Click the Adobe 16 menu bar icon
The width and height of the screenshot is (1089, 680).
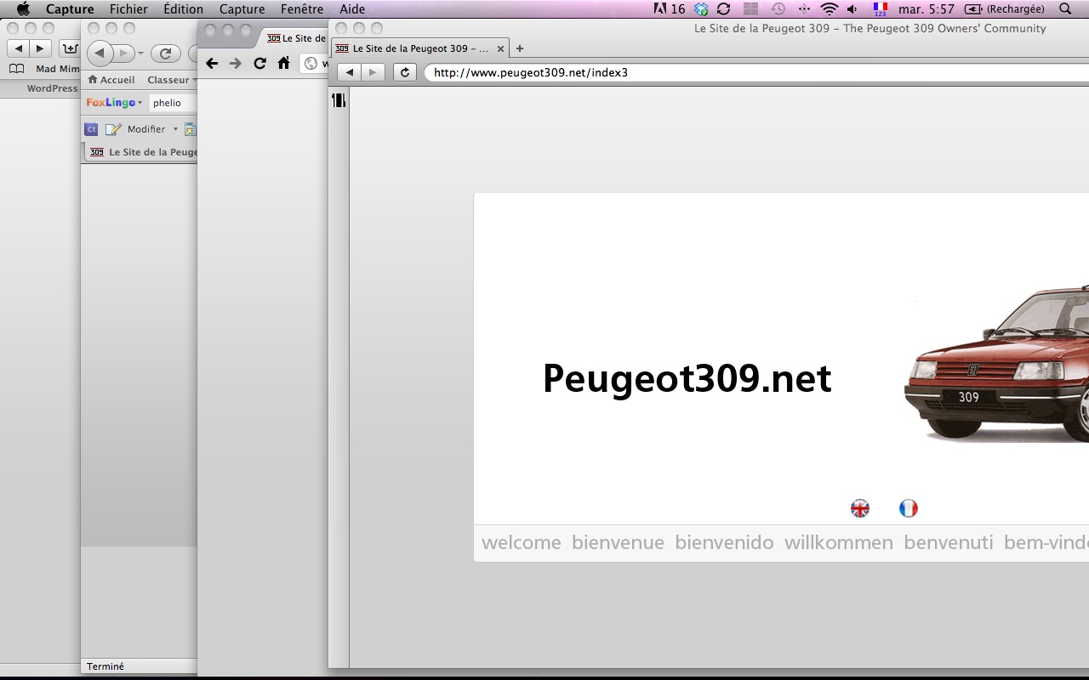pyautogui.click(x=669, y=9)
